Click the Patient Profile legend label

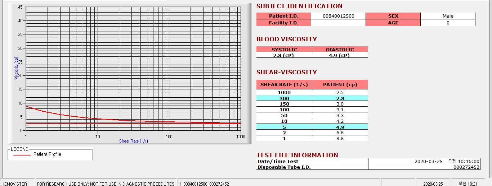pyautogui.click(x=47, y=154)
